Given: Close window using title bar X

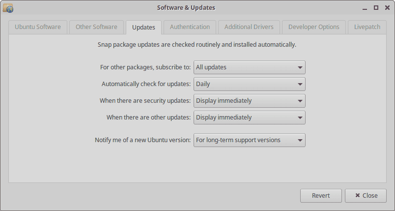Looking at the screenshot, I should click(x=388, y=8).
